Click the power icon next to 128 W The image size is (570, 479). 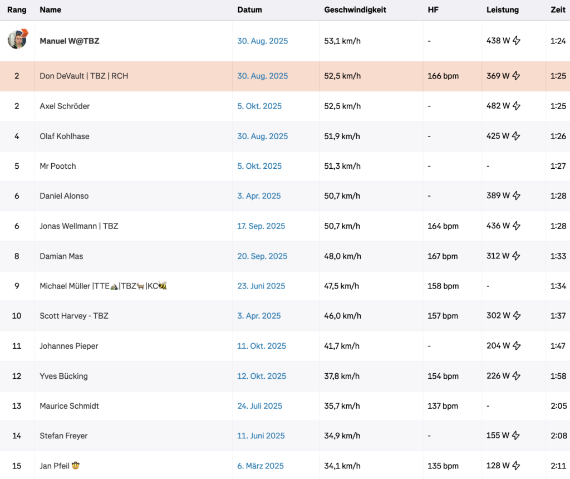516,466
